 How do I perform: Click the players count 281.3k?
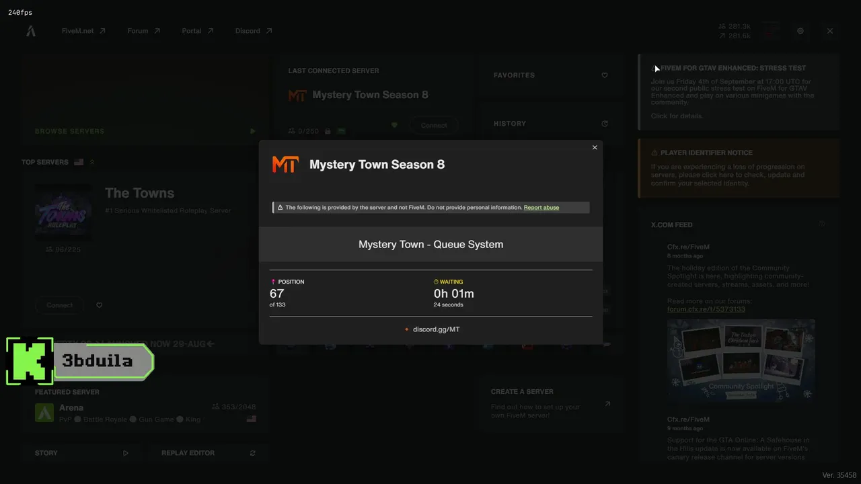[735, 26]
